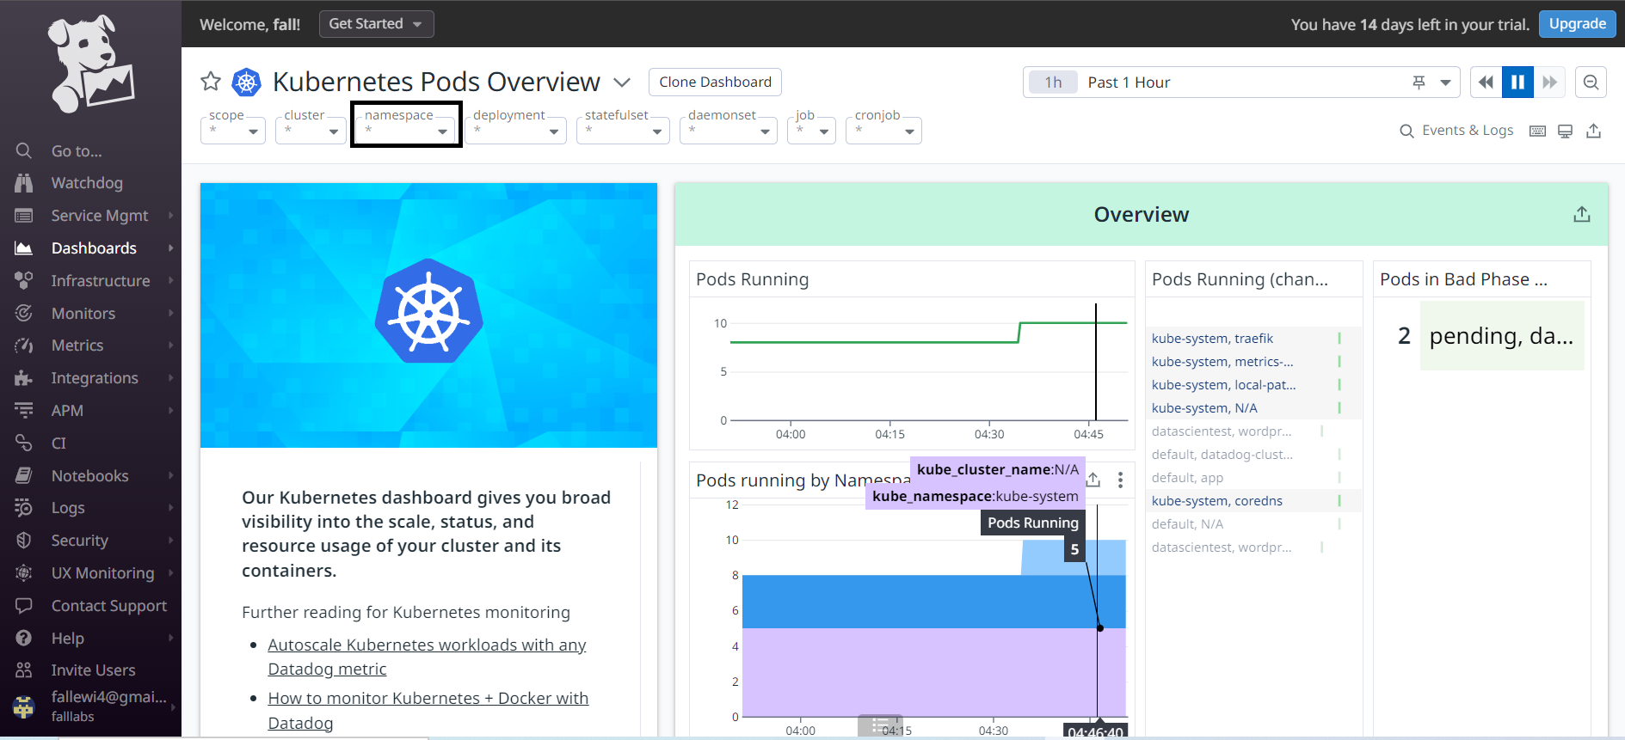Open Watchdog from sidebar

click(x=87, y=183)
